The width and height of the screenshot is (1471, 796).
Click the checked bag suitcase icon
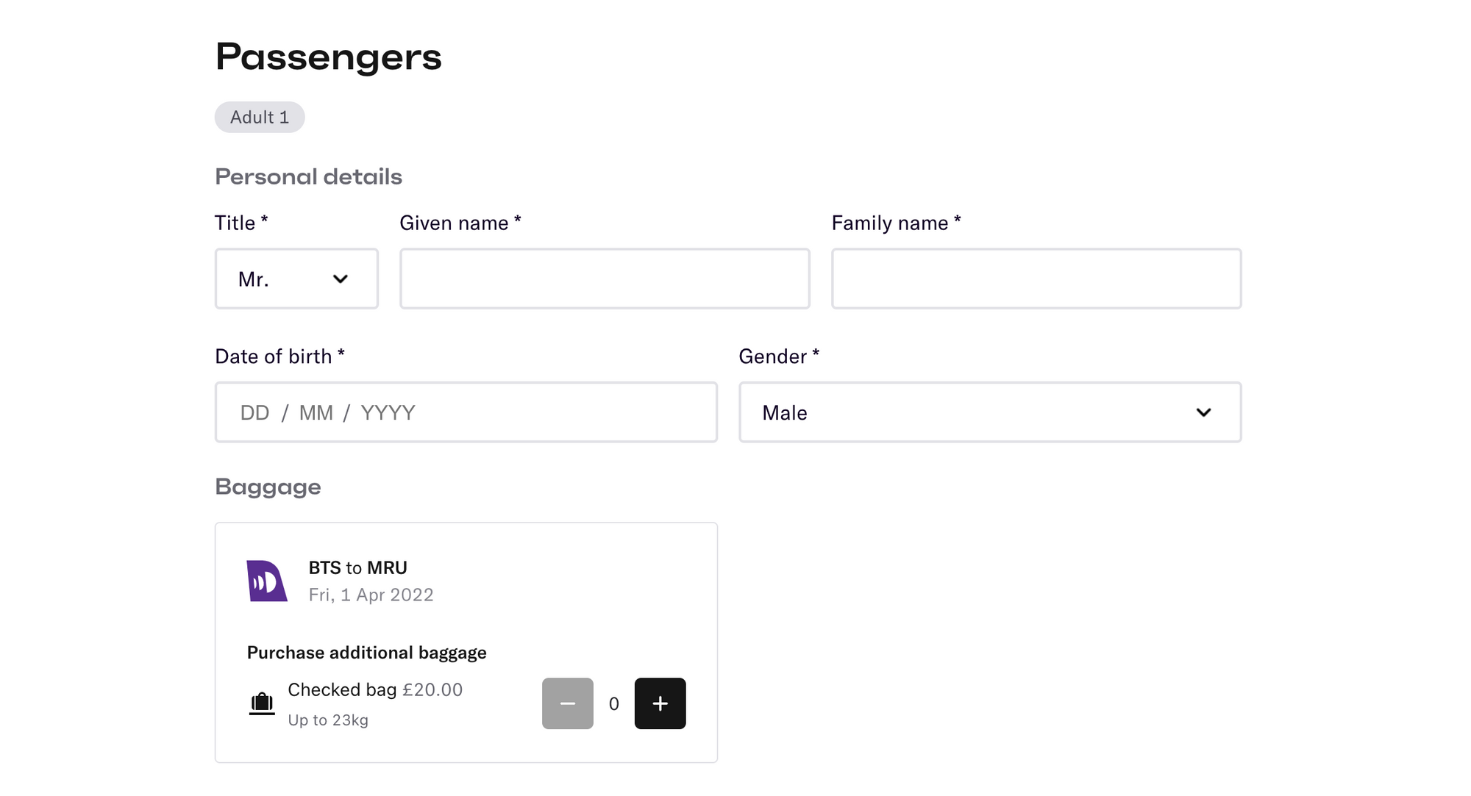pos(262,702)
